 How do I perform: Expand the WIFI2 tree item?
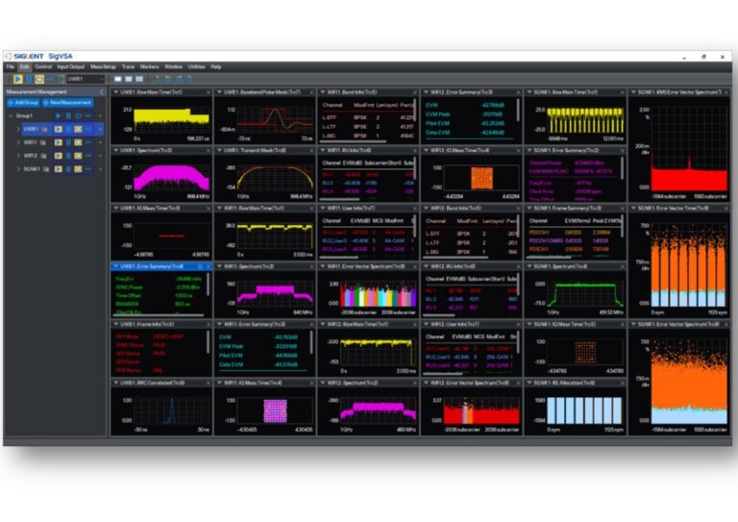(x=18, y=156)
